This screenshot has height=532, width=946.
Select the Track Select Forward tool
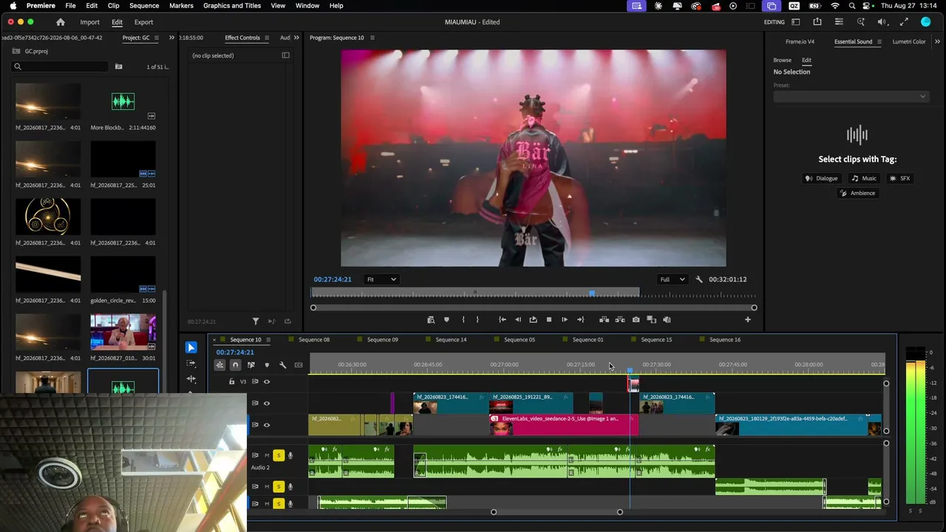[191, 364]
